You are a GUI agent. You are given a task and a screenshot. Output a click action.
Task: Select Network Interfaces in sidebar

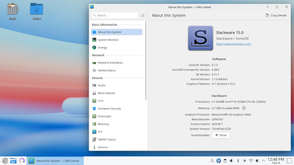click(x=117, y=62)
